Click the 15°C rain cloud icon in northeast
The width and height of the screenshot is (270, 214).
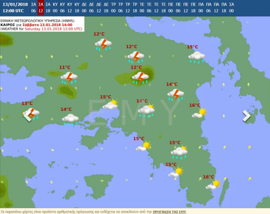pos(196,57)
